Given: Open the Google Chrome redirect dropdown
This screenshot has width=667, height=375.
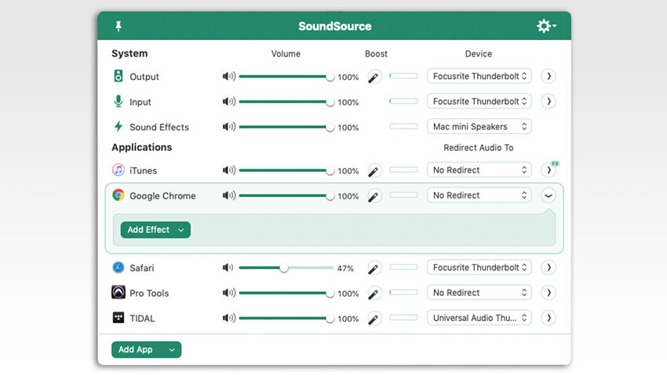Looking at the screenshot, I should coord(479,195).
